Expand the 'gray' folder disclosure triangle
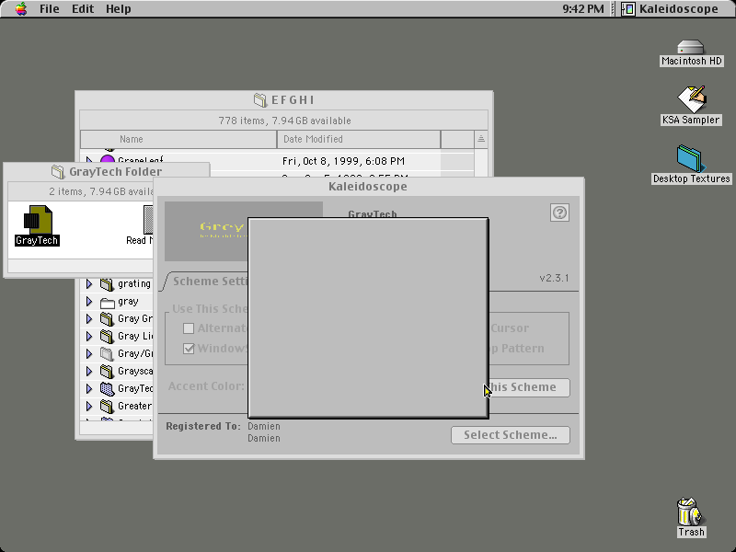736x552 pixels. (x=89, y=302)
